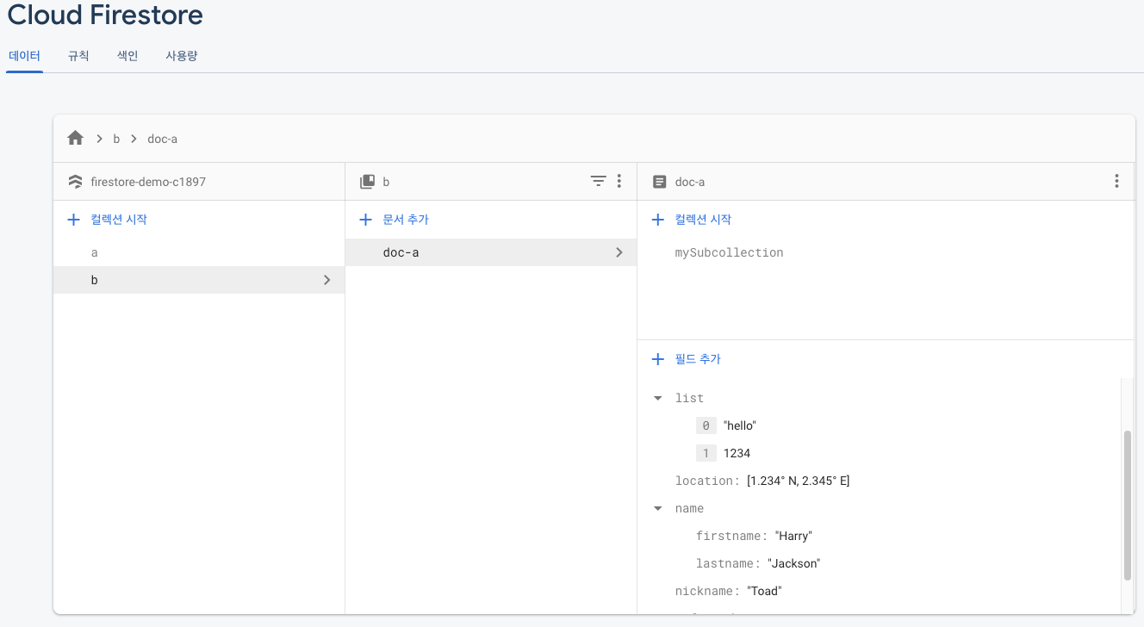This screenshot has width=1144, height=627.
Task: Click the location field name
Action: pos(707,481)
